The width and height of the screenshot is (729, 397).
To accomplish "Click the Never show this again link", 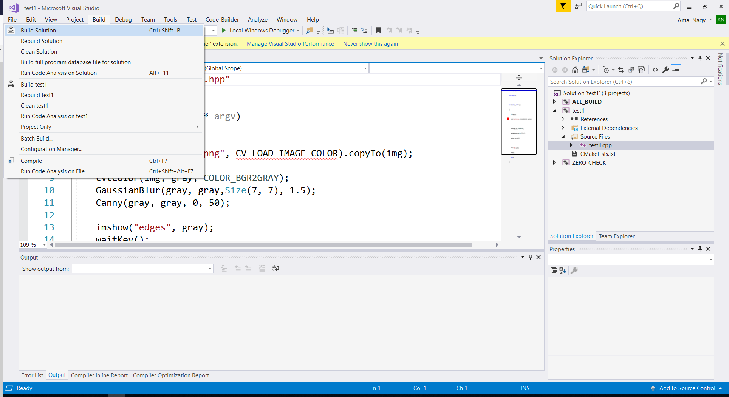I will [370, 44].
